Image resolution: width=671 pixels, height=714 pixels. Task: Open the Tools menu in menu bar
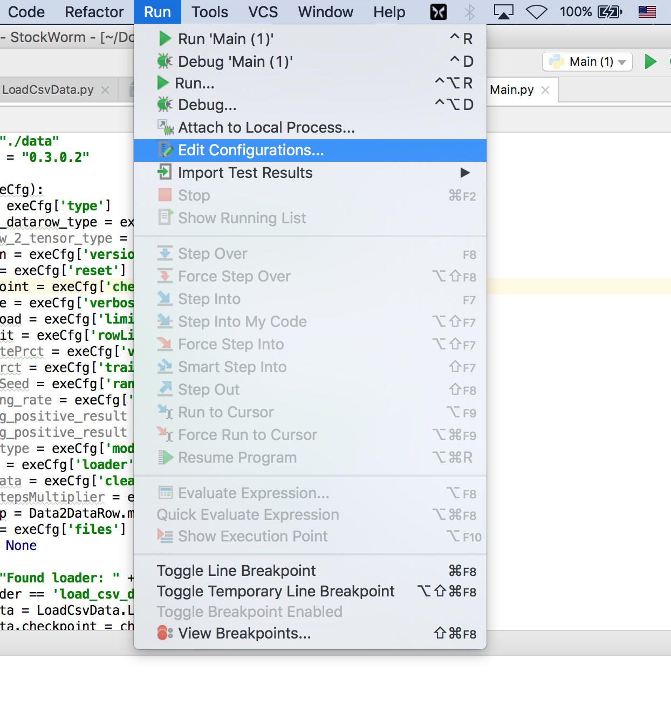(x=210, y=12)
